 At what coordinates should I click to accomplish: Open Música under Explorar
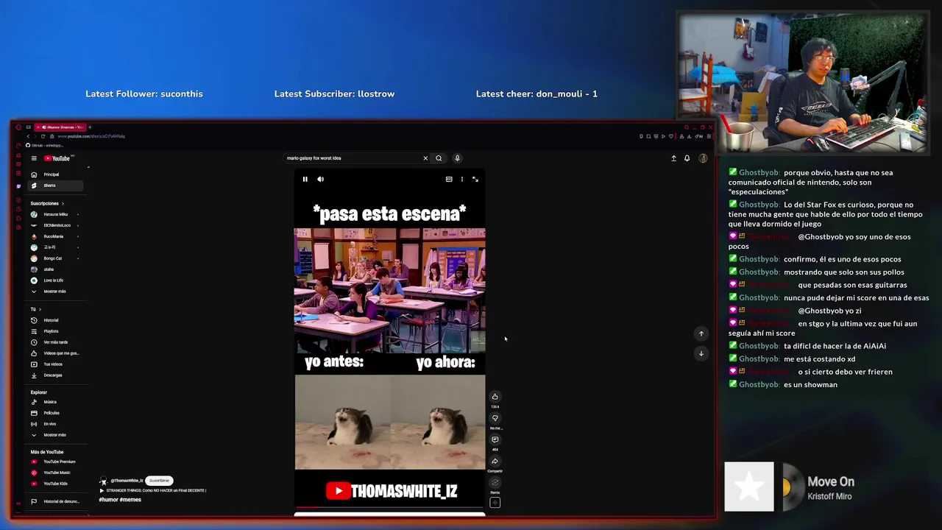click(x=56, y=402)
